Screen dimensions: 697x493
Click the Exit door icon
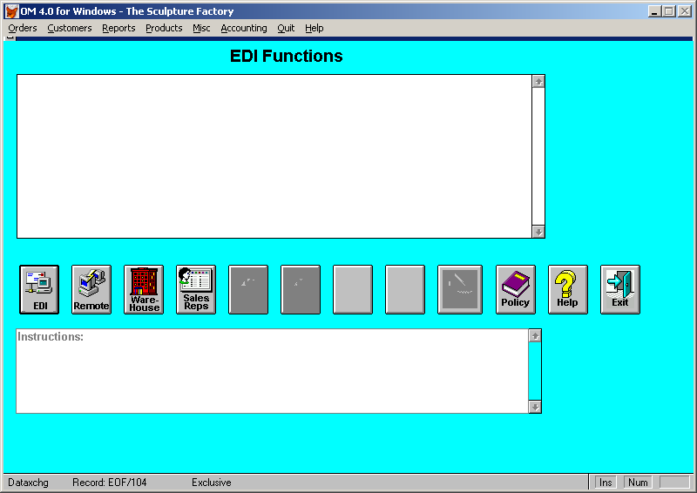[620, 290]
